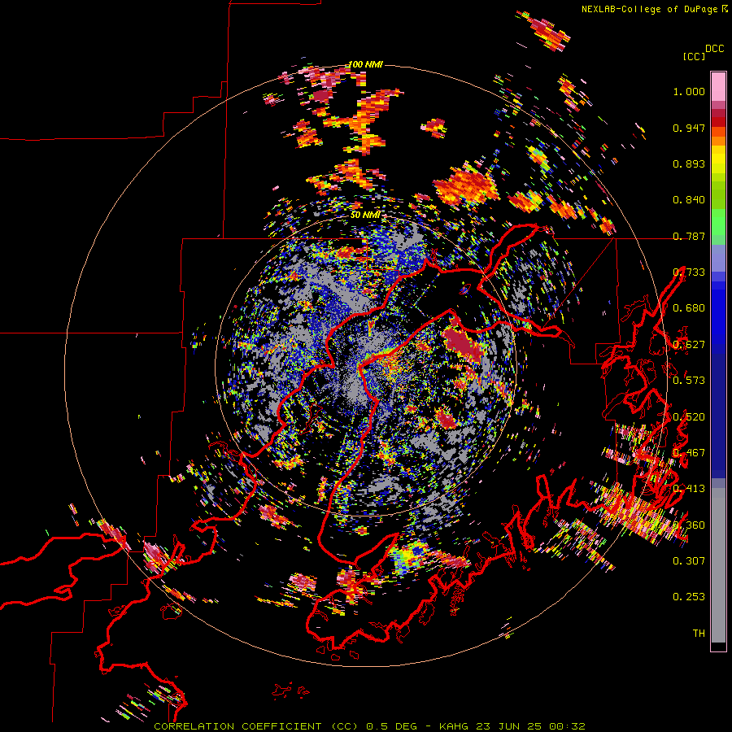
Task: Click the TH threshold label on the legend
Action: [x=699, y=634]
